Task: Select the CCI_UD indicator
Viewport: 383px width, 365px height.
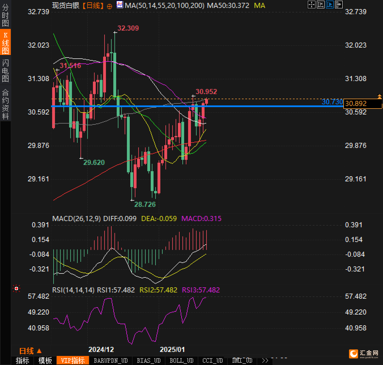Action: tap(213, 360)
